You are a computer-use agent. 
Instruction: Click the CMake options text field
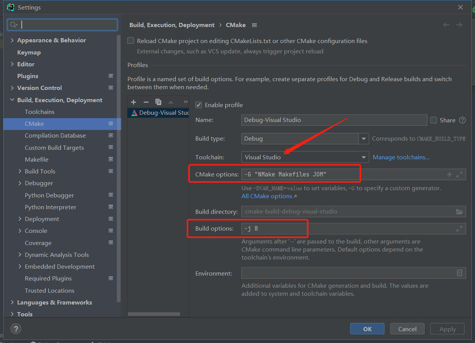coord(354,175)
